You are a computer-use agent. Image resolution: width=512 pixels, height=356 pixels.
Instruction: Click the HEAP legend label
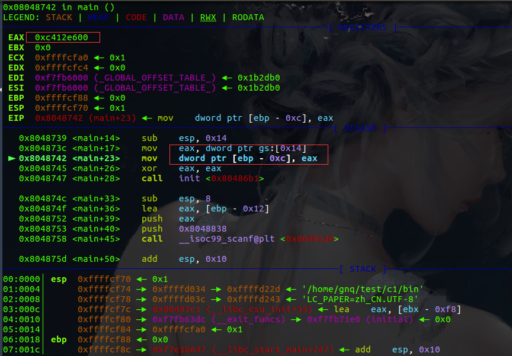click(x=99, y=17)
